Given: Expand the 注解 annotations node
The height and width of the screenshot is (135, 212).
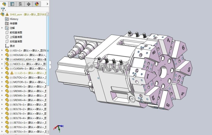Looking at the screenshot, I should click(x=2, y=28).
